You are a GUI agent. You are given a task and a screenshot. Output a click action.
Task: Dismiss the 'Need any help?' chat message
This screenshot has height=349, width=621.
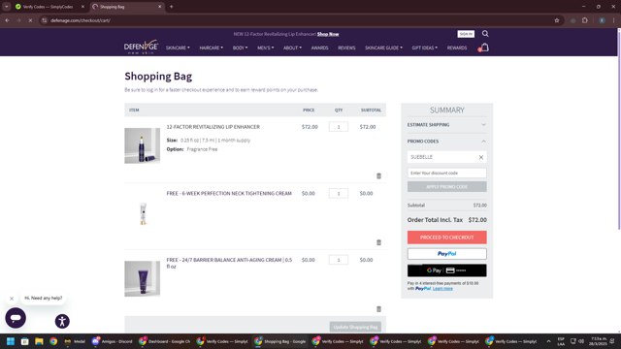click(12, 299)
